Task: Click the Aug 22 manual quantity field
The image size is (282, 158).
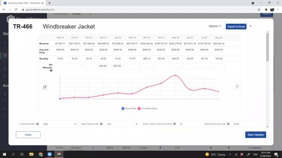Action: pyautogui.click(x=219, y=66)
